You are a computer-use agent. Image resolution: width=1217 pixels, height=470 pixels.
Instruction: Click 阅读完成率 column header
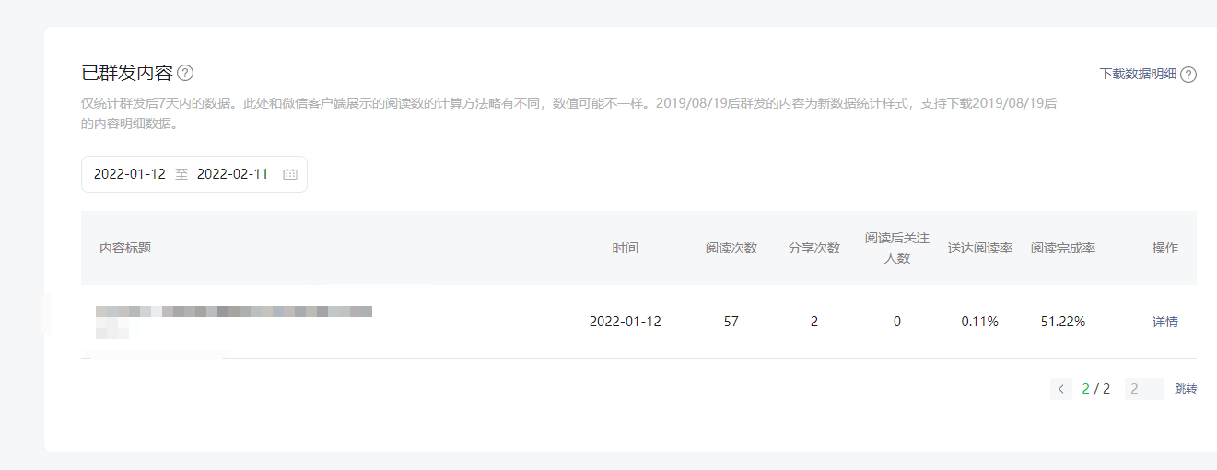tap(1063, 248)
